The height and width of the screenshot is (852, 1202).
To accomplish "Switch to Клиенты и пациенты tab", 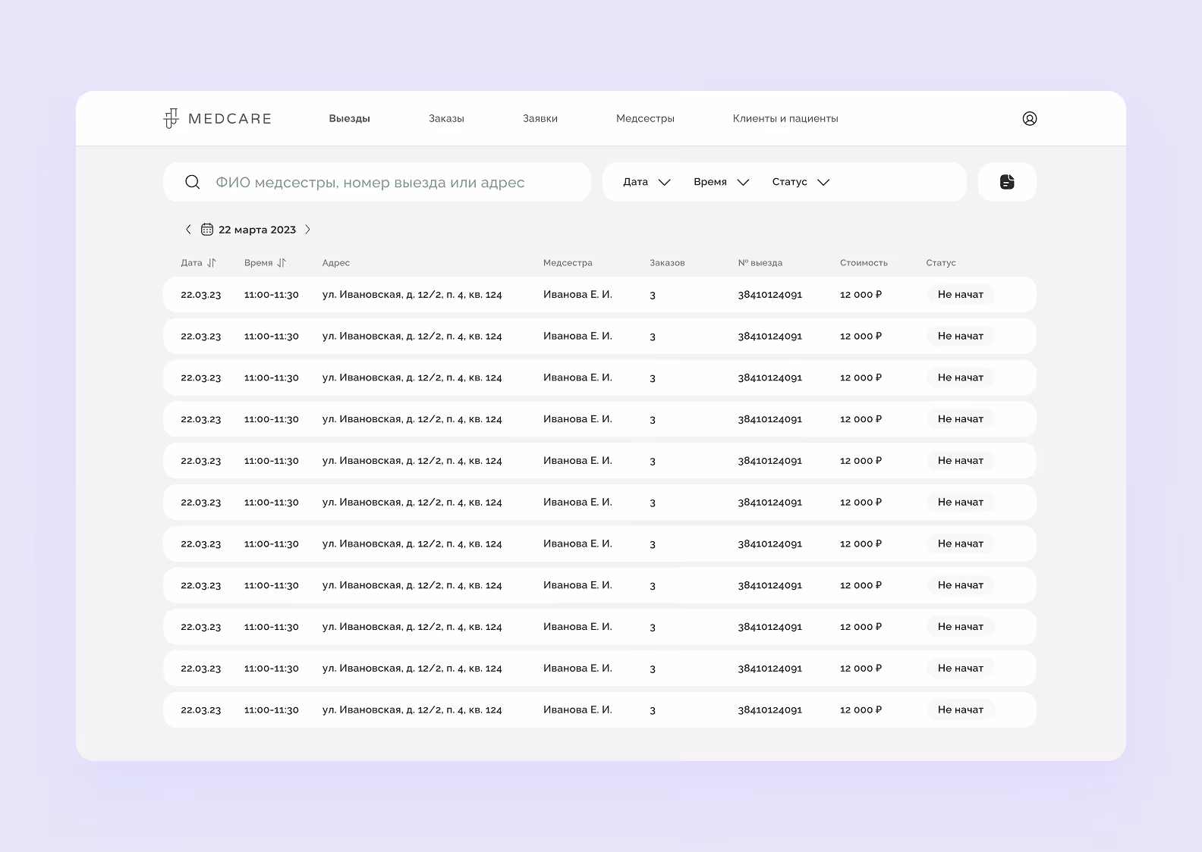I will [x=785, y=118].
